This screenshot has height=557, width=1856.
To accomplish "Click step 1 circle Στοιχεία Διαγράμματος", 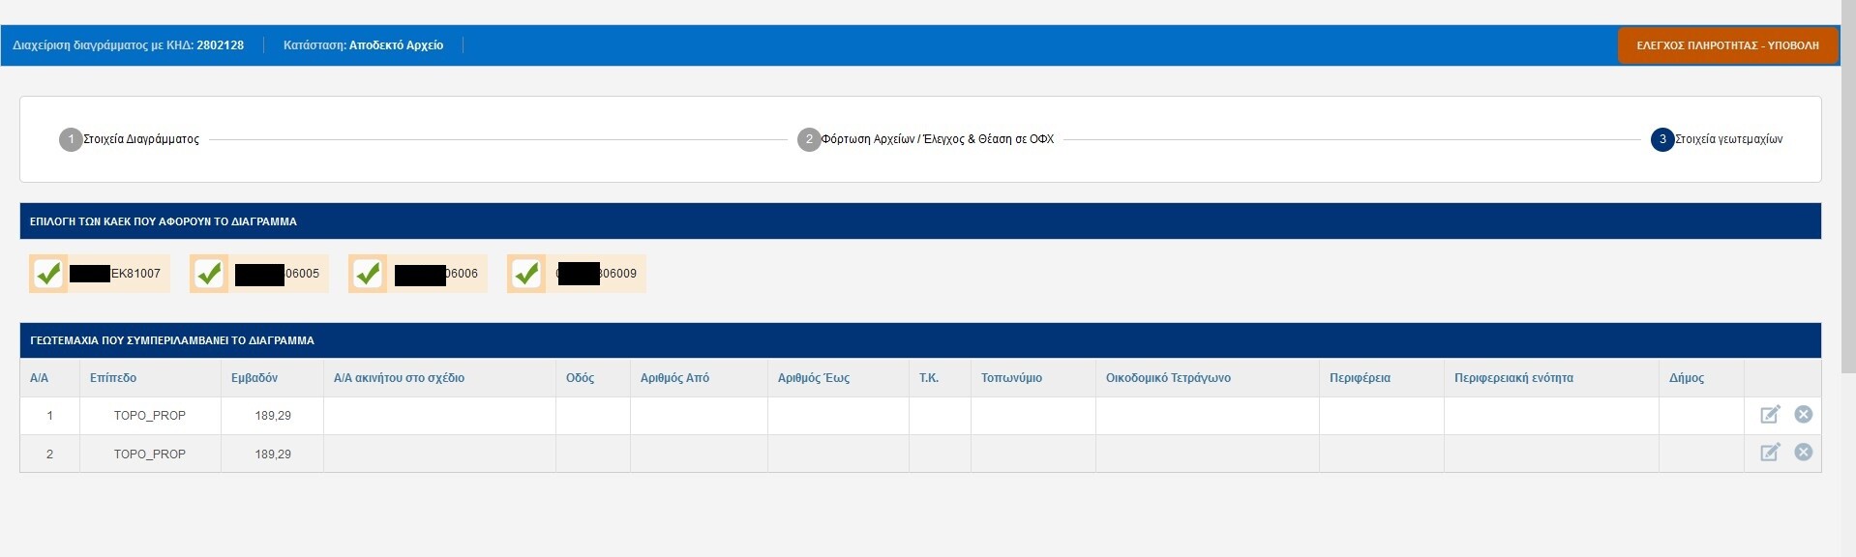I will [x=71, y=139].
